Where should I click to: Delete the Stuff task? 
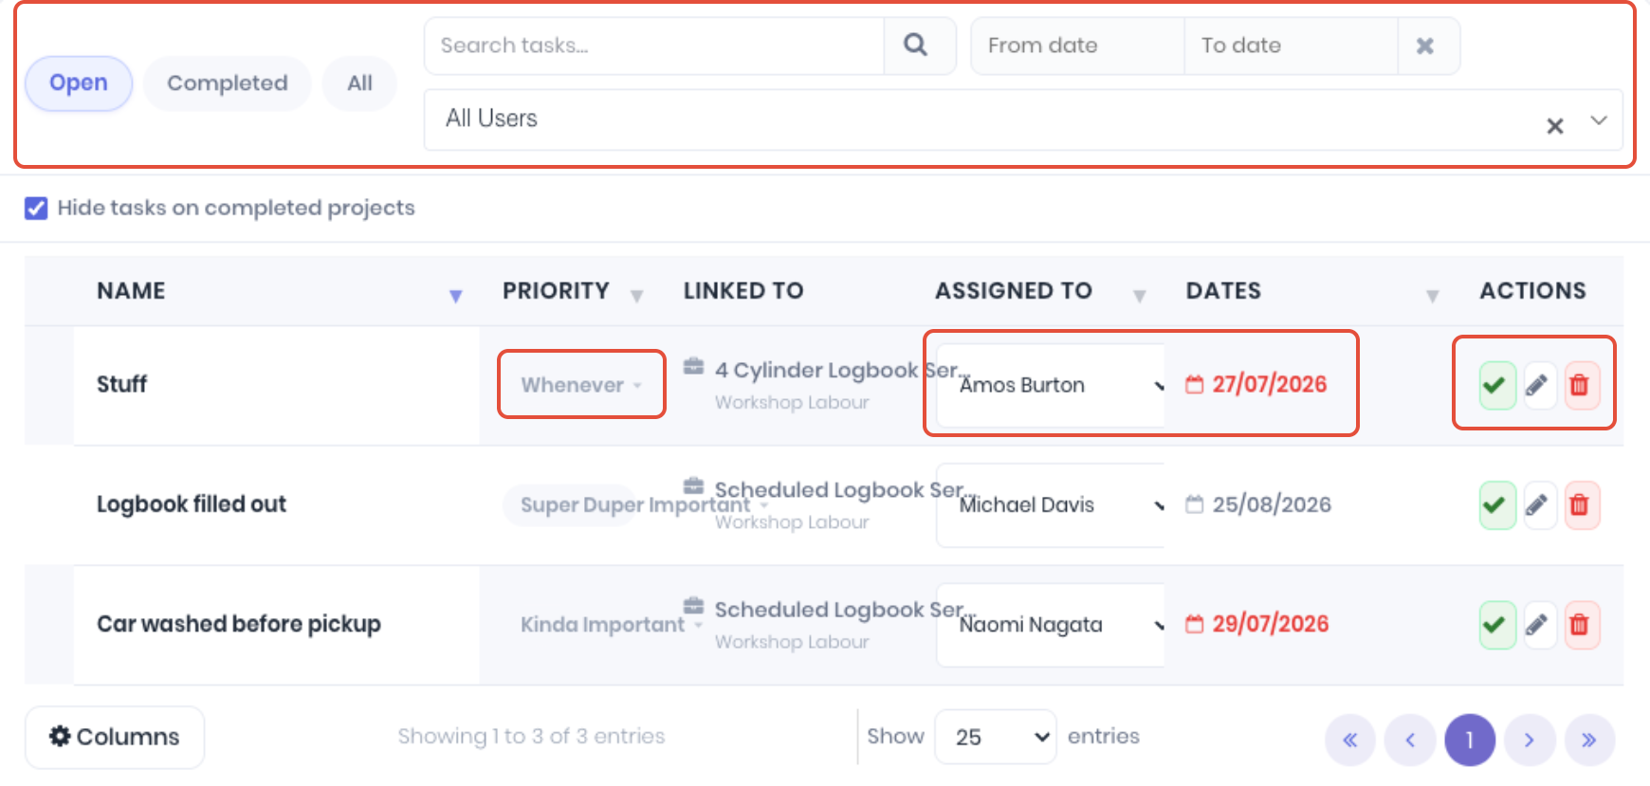pyautogui.click(x=1581, y=385)
